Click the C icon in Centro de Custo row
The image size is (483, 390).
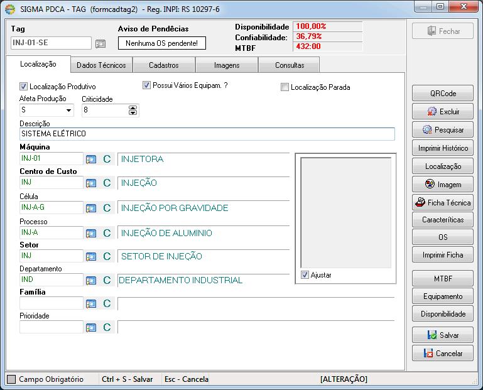click(107, 183)
